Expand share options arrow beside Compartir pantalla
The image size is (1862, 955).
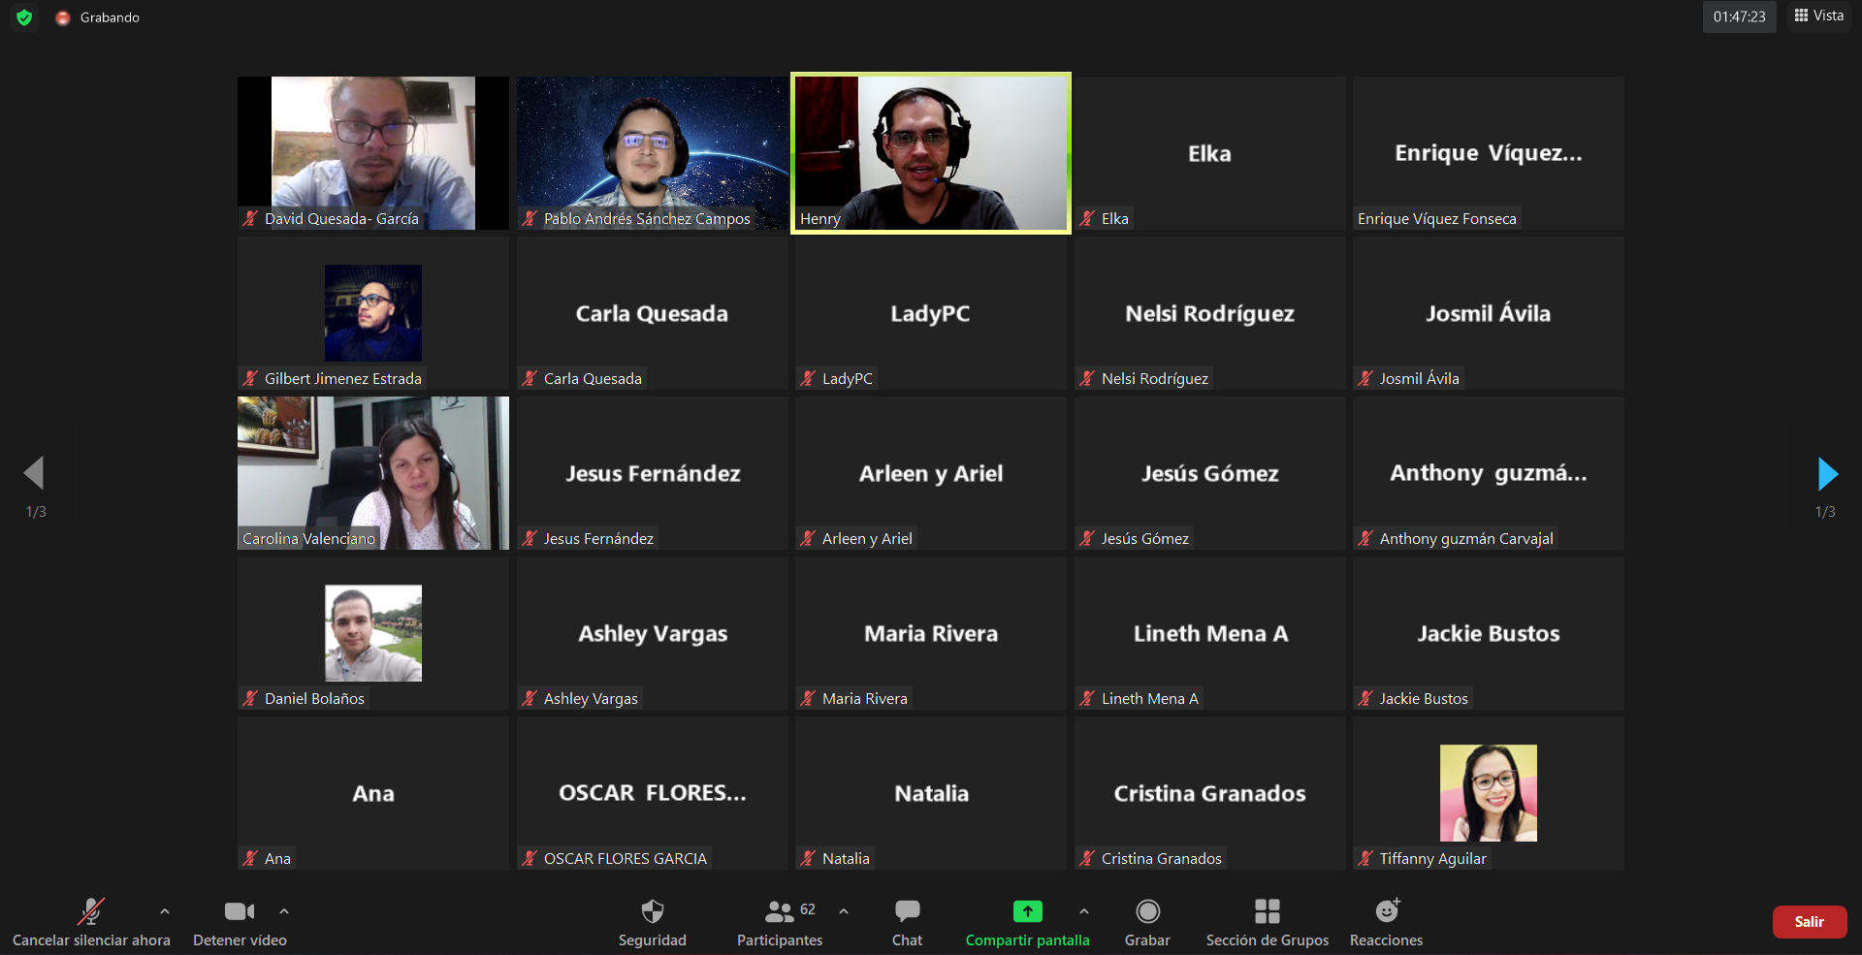point(1083,911)
